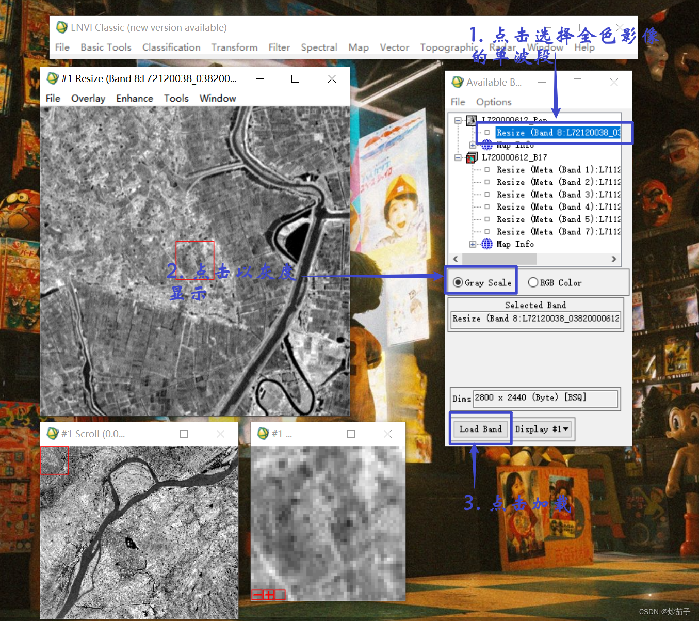The image size is (699, 621).
Task: Open Transform menu
Action: [234, 47]
